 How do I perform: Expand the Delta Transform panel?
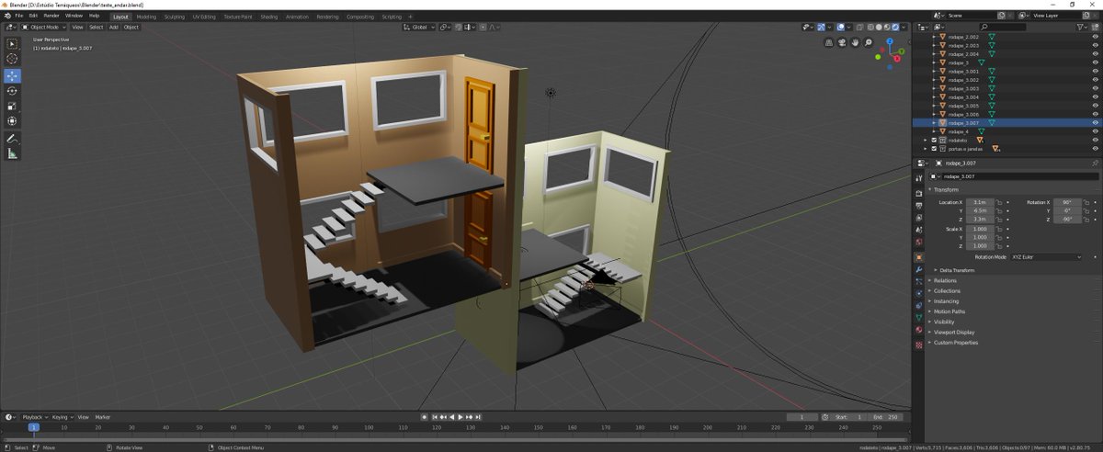[956, 270]
